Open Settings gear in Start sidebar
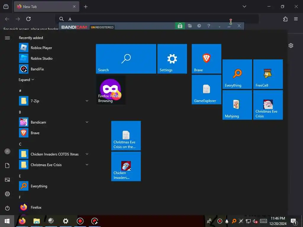This screenshot has width=303, height=227. 7,194
